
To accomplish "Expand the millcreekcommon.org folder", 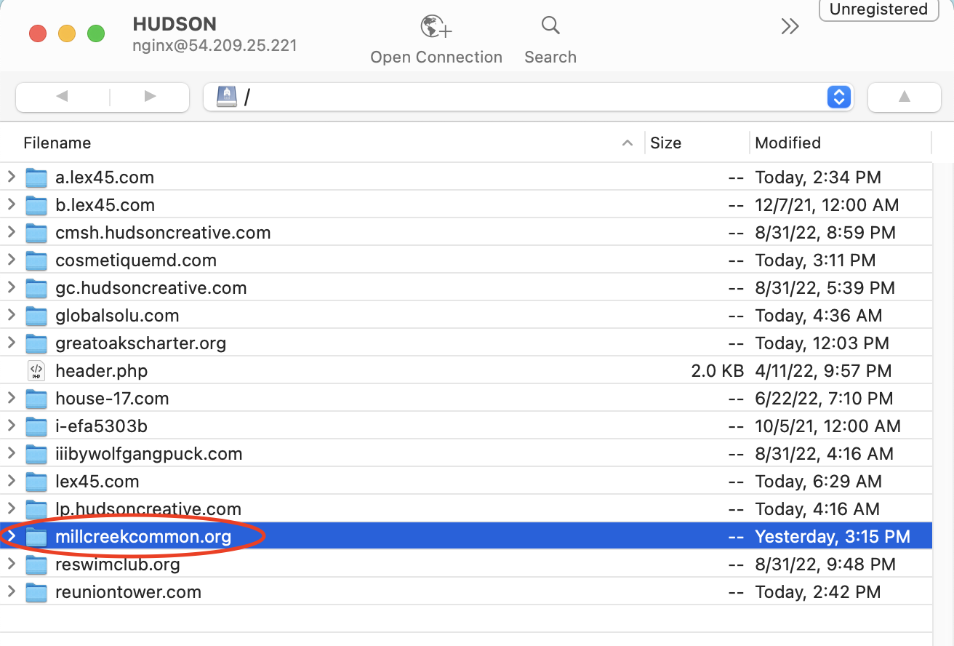I will (x=11, y=536).
